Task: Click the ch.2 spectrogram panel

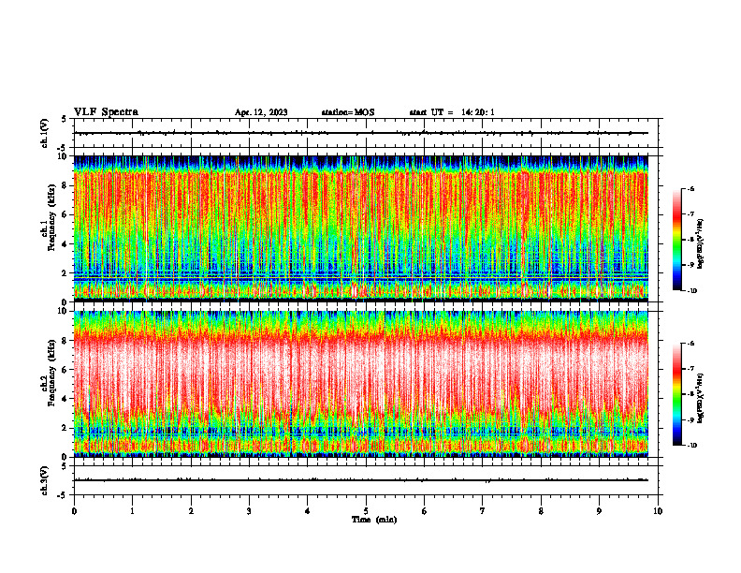Action: 361,384
